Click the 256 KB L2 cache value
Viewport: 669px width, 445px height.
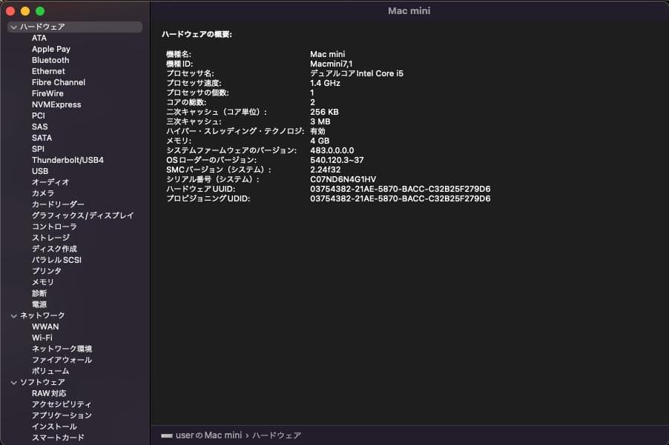(x=324, y=112)
